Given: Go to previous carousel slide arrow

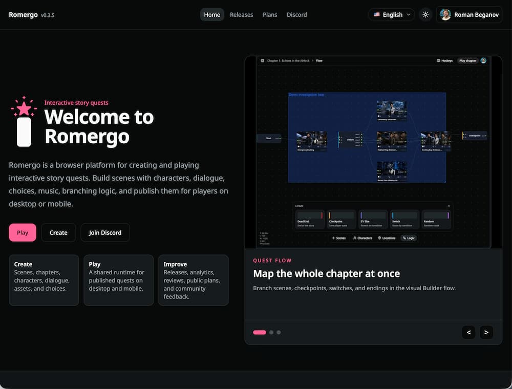Looking at the screenshot, I should 468,332.
